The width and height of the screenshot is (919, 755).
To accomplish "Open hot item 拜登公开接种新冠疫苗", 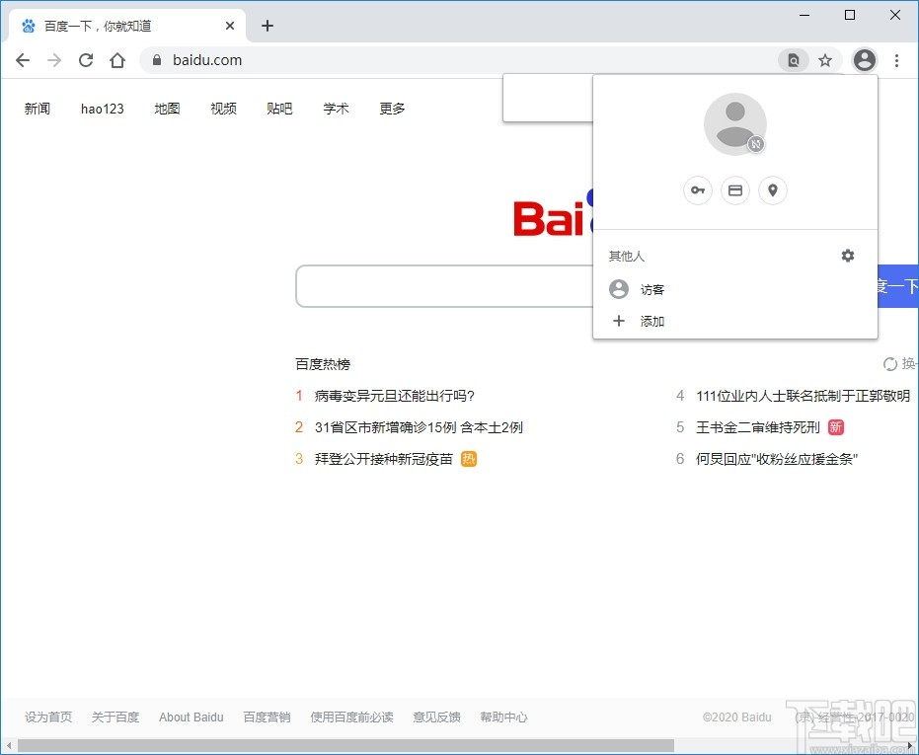I will click(x=384, y=459).
